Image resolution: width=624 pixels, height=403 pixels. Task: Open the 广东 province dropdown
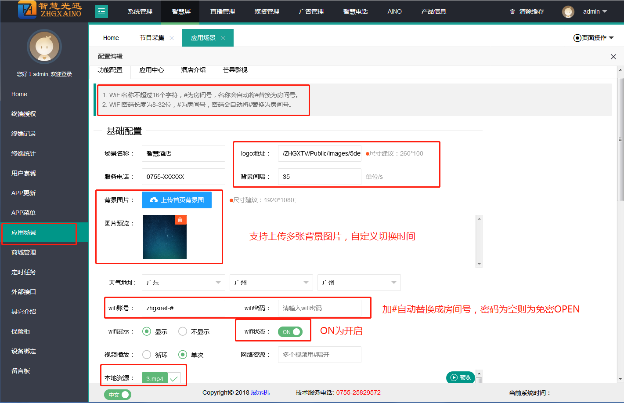pos(183,283)
